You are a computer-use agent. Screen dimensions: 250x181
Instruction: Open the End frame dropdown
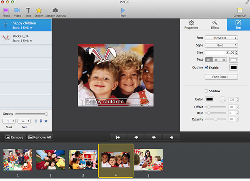pos(24,121)
